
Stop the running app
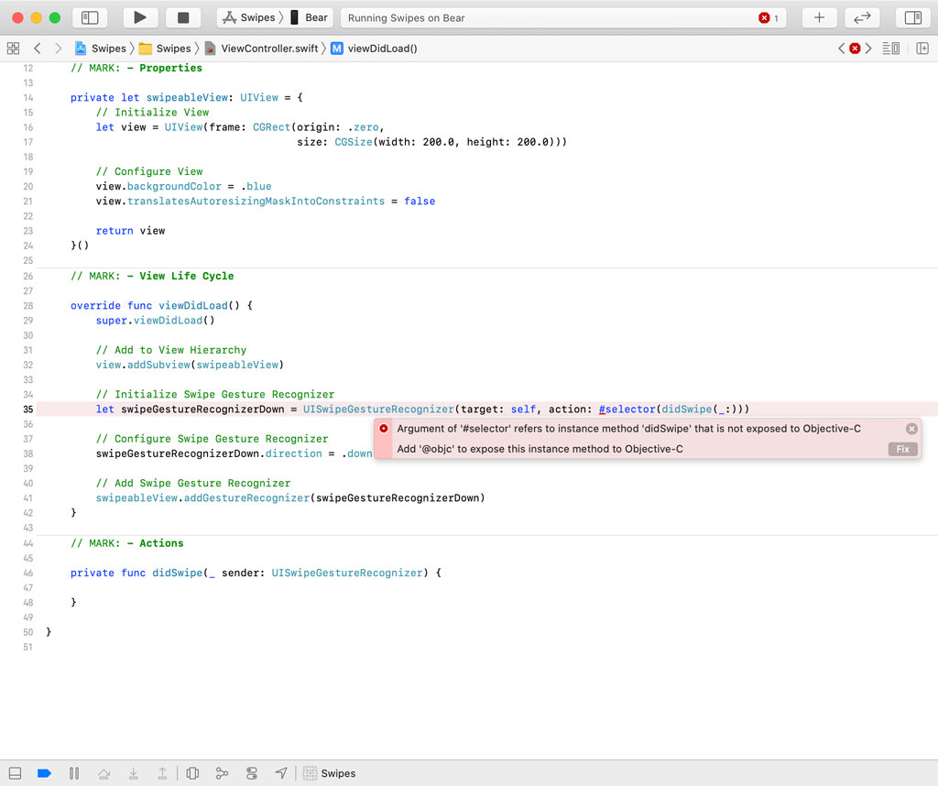click(183, 18)
